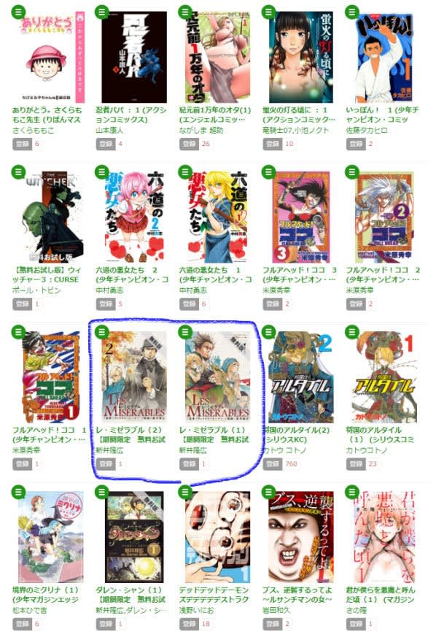Image resolution: width=436 pixels, height=640 pixels.
Task: Open author link 新井隆広 under レ・ミゼラブル (1)
Action: [x=193, y=450]
